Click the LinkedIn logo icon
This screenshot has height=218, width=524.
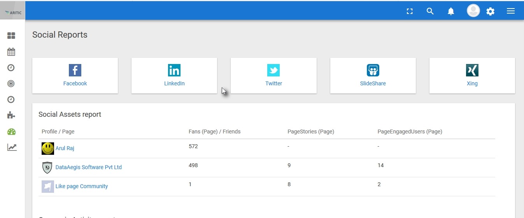174,70
